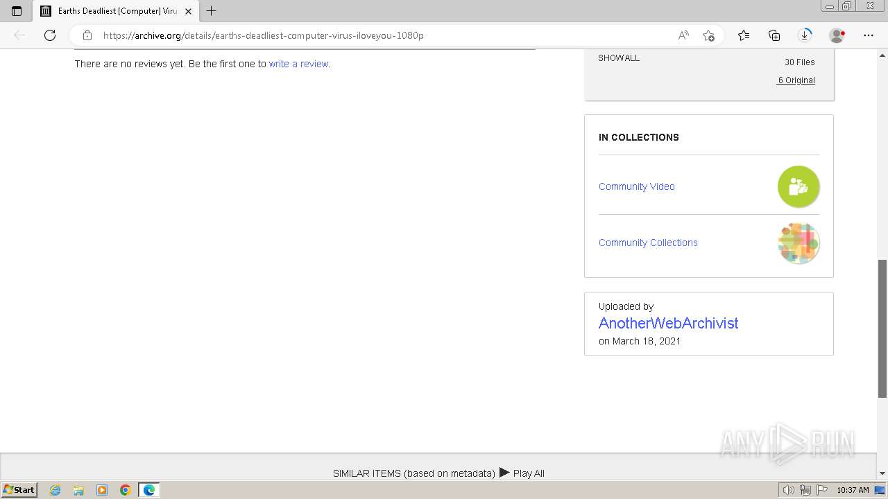Click the new tab plus button
The width and height of the screenshot is (888, 499).
click(x=212, y=11)
